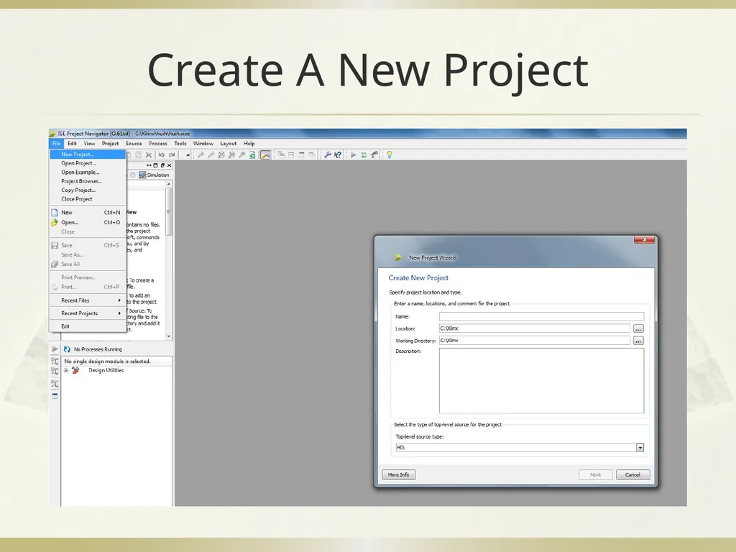Expand Recent Projects submenu
The height and width of the screenshot is (552, 736).
(88, 313)
